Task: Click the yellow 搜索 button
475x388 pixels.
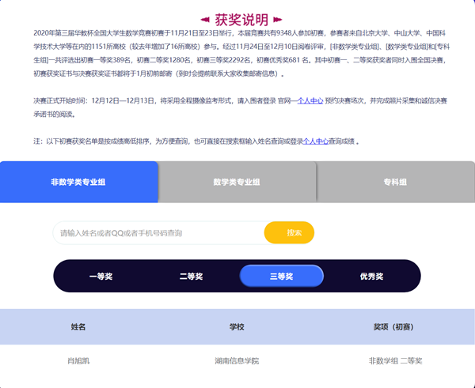Action: (x=289, y=232)
